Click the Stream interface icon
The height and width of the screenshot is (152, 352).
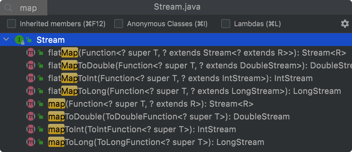click(19, 40)
